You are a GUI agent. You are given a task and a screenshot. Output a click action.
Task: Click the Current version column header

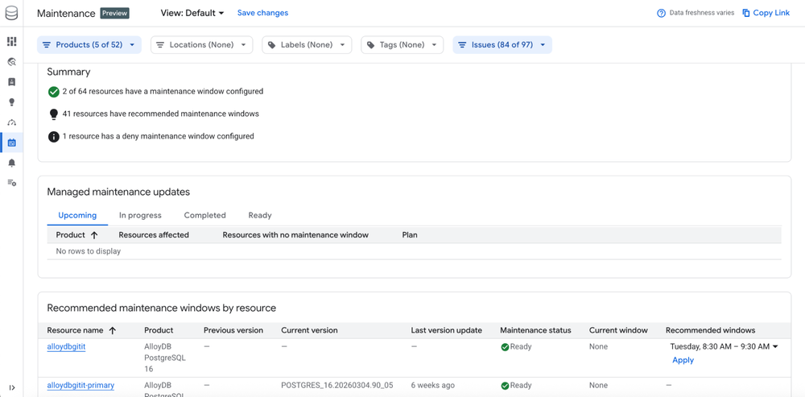click(x=310, y=330)
